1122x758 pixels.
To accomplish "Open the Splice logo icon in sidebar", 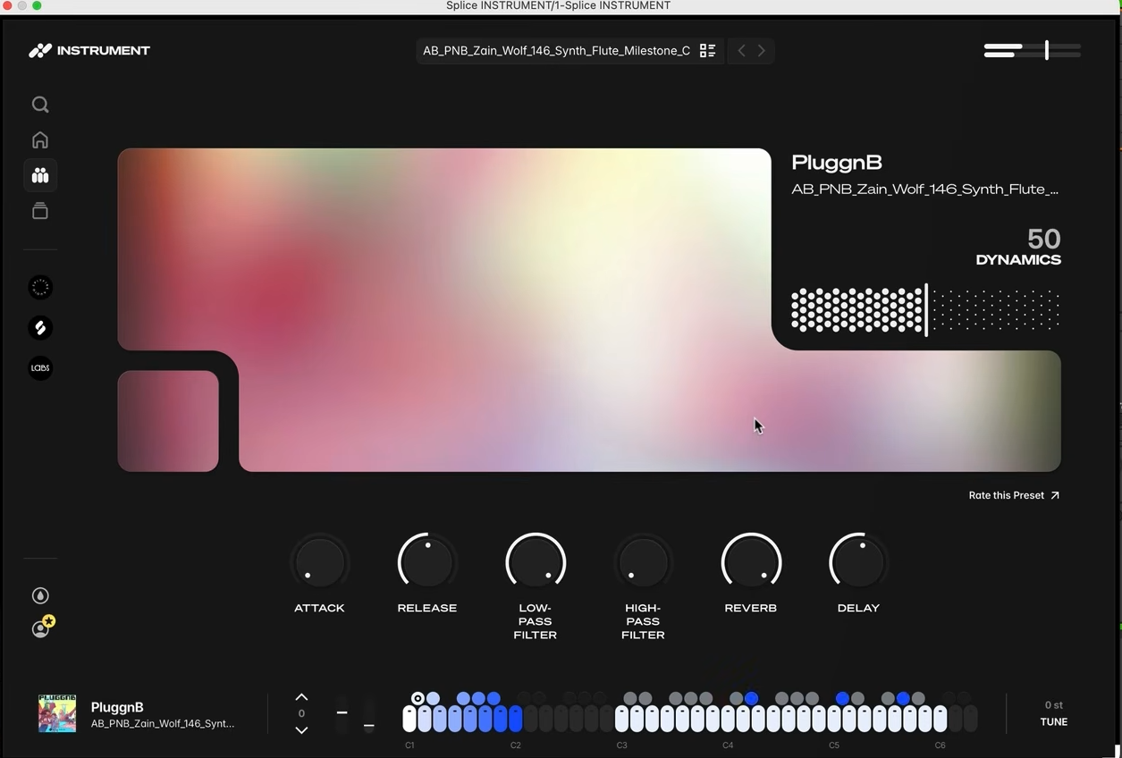I will pyautogui.click(x=40, y=328).
